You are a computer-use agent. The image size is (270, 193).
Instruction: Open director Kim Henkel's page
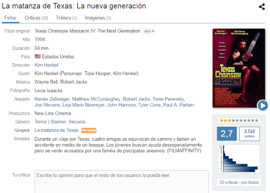click(46, 65)
